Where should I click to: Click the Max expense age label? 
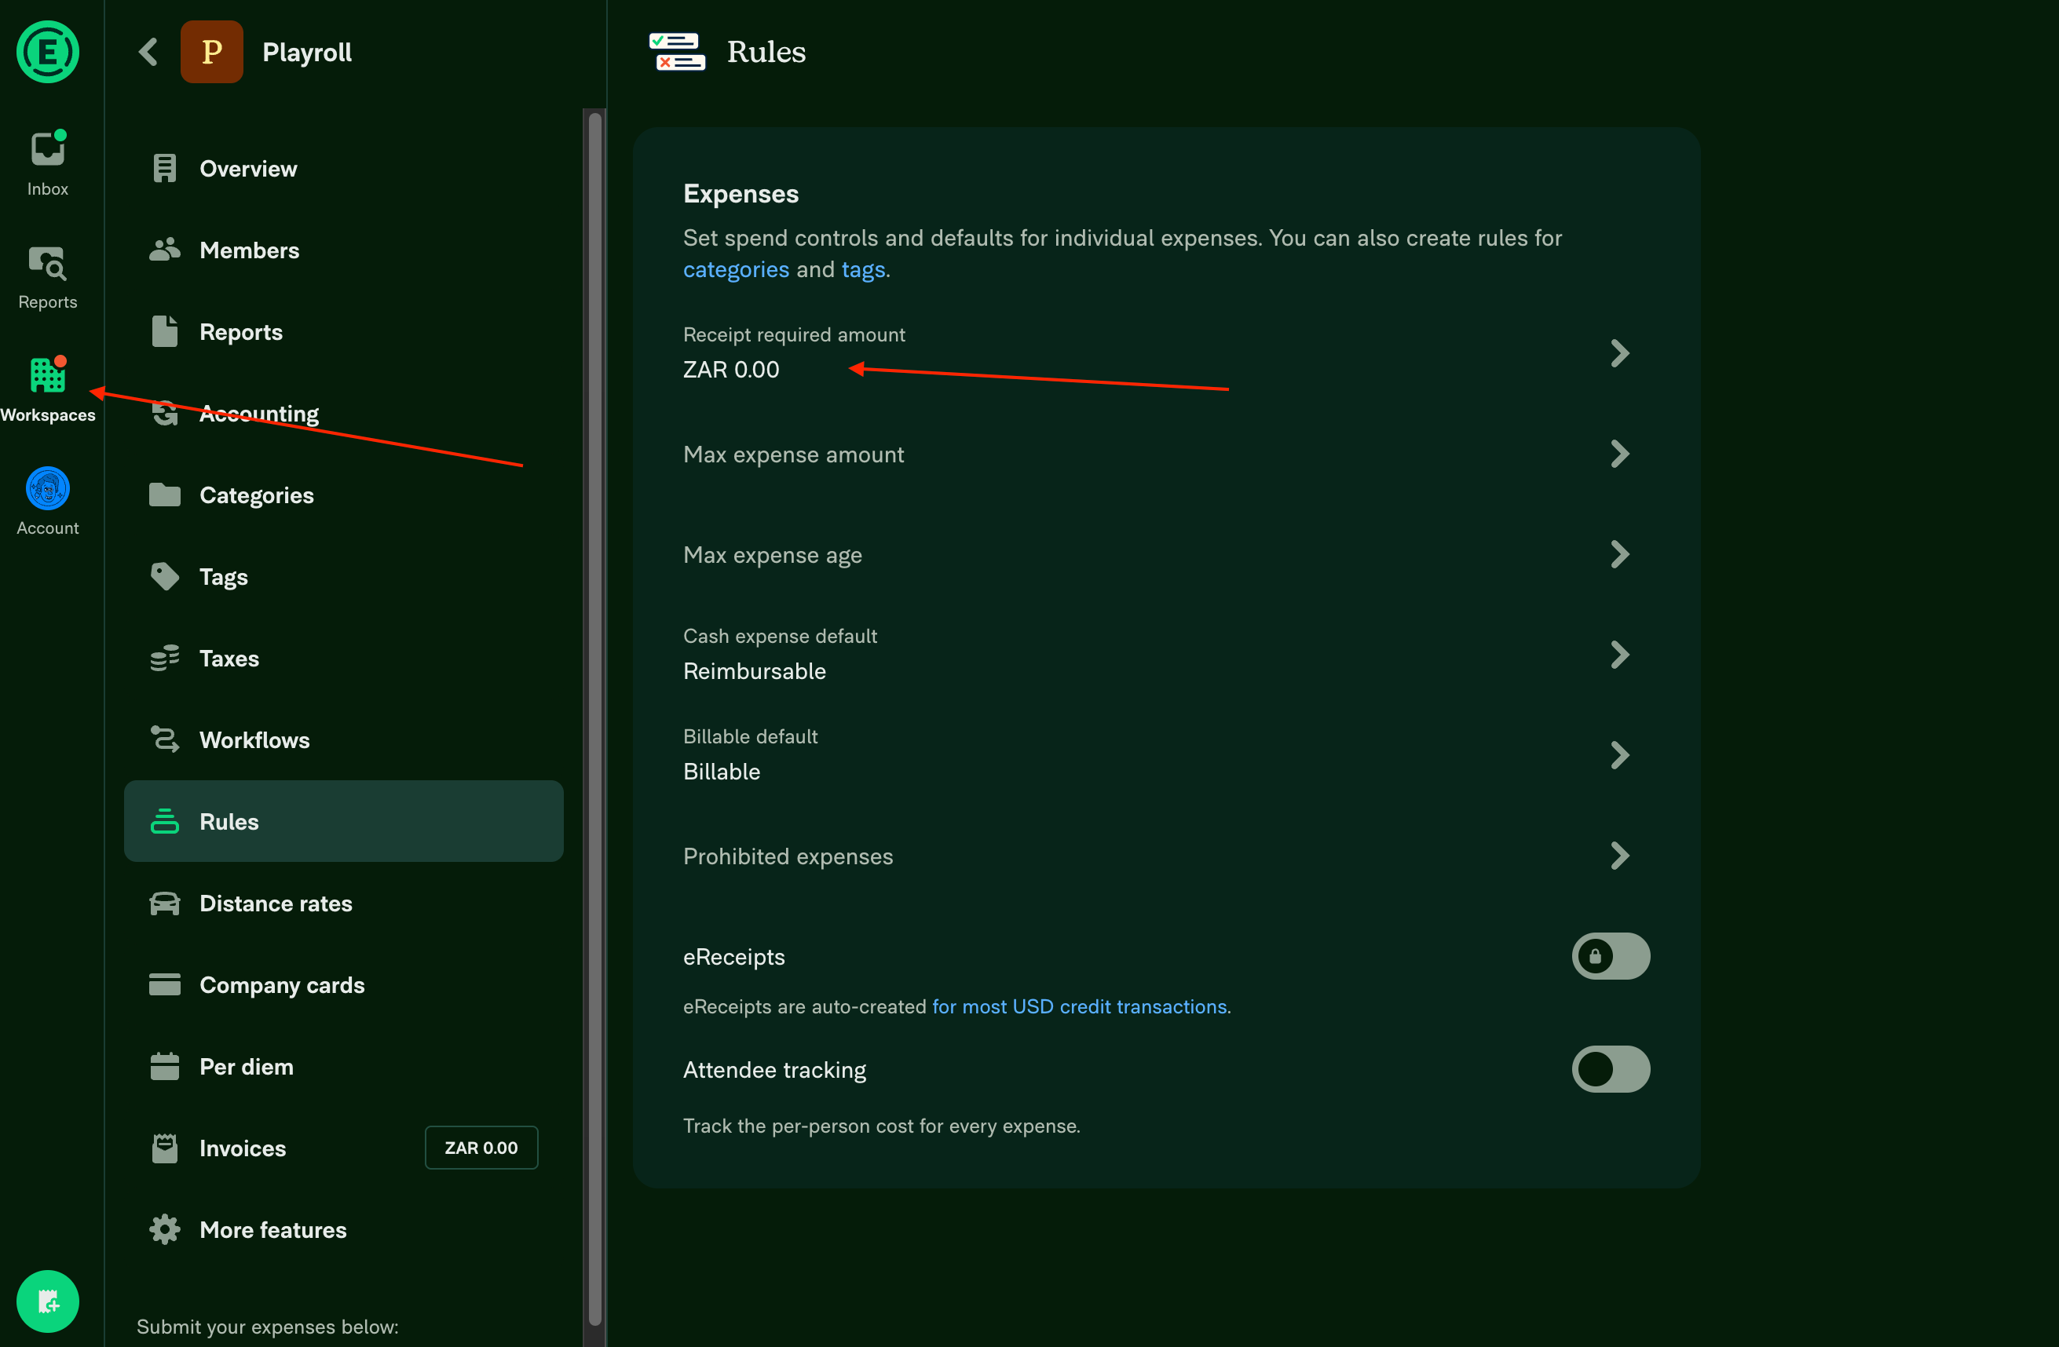click(773, 555)
